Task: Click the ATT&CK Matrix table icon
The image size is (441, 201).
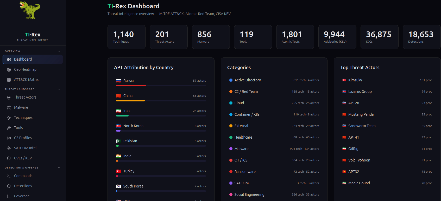Action: point(9,80)
